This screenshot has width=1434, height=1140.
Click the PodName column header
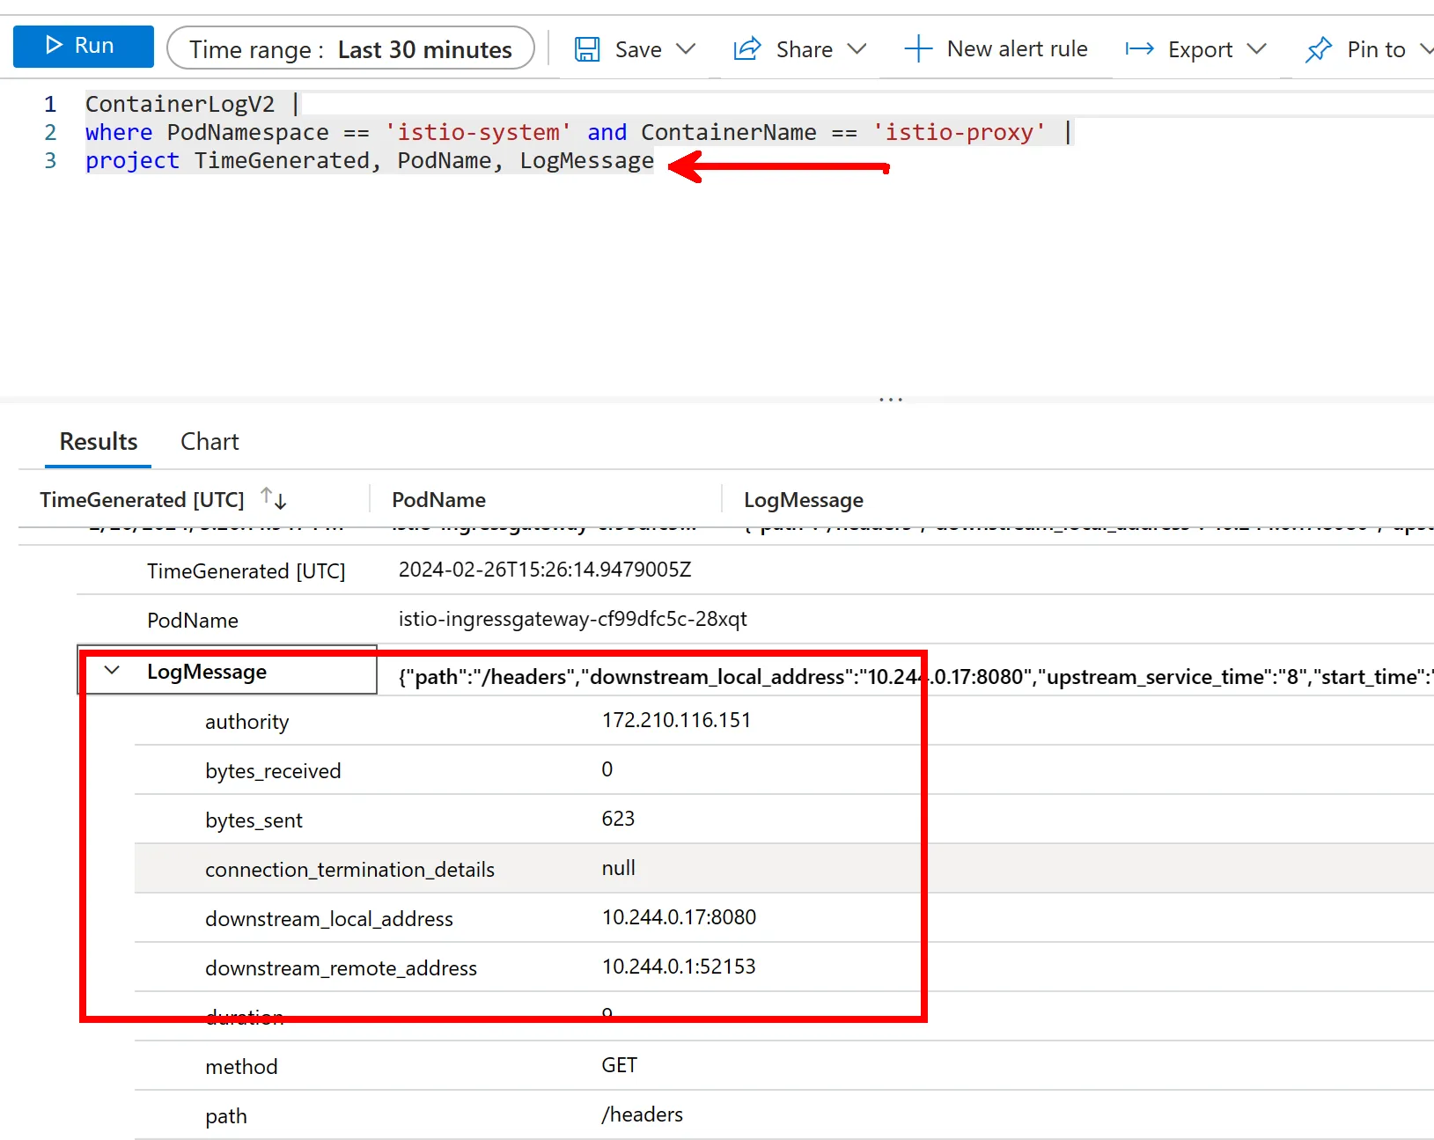click(438, 500)
